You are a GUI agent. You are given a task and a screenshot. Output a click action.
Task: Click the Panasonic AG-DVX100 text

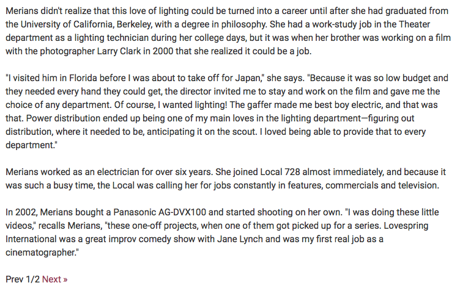pyautogui.click(x=160, y=212)
